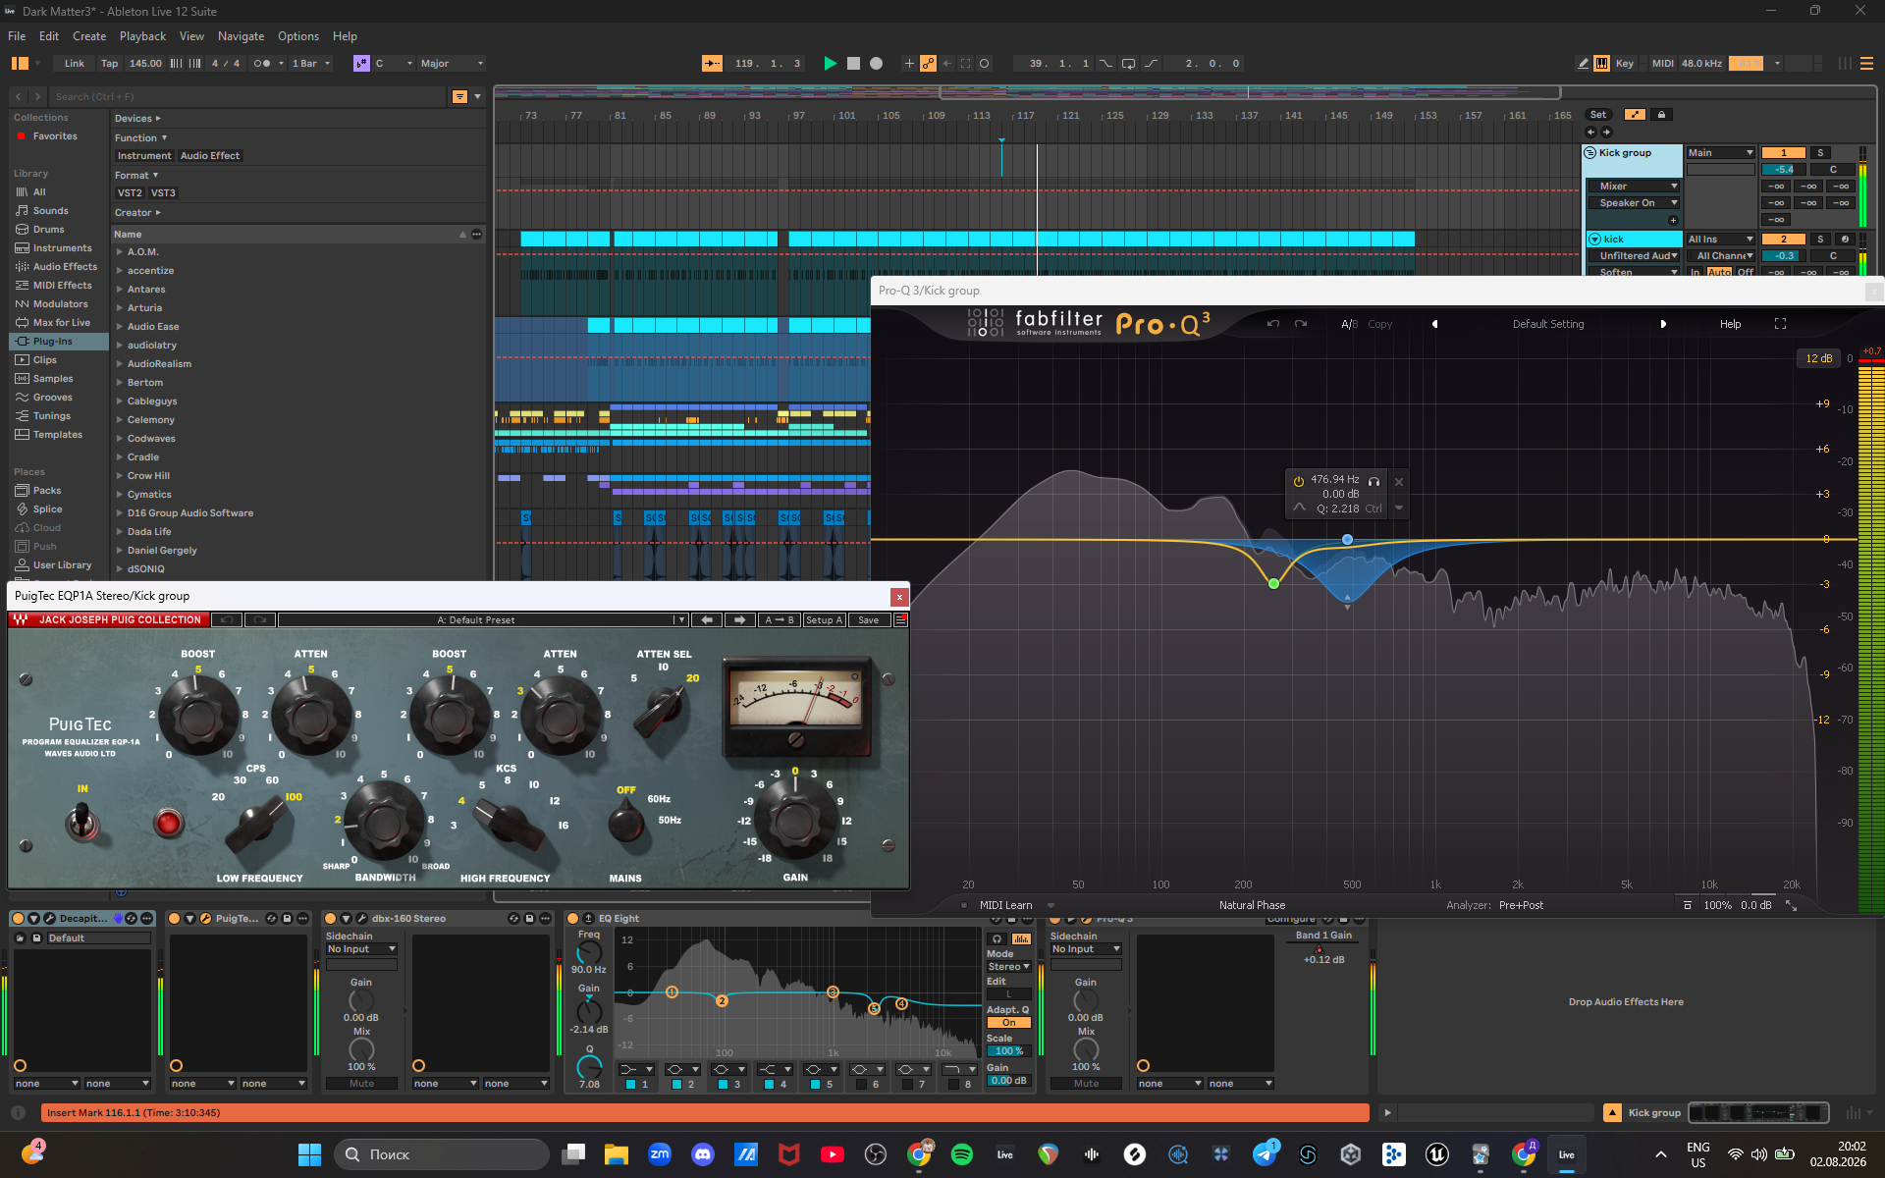The width and height of the screenshot is (1885, 1178).
Task: Toggle Automation Mode button beside Set
Action: 1635,115
